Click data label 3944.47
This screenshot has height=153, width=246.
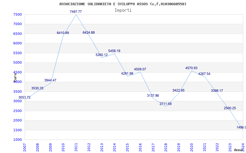(50, 80)
